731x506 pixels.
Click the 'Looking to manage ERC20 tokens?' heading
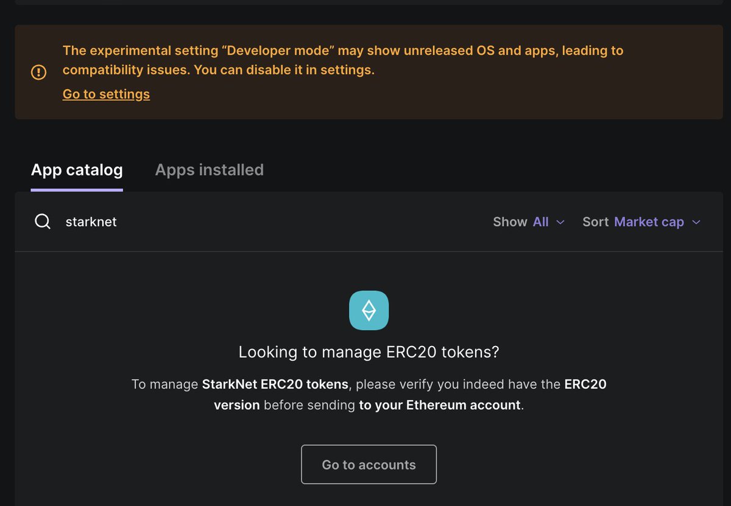369,352
